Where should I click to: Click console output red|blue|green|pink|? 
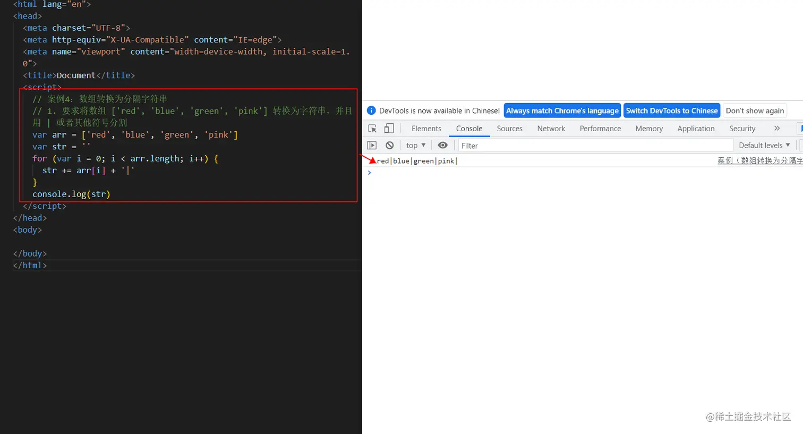417,161
